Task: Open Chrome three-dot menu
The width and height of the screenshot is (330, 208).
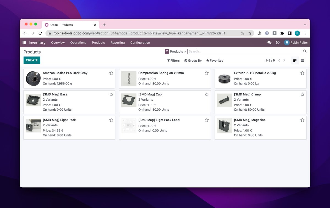Action: point(305,33)
